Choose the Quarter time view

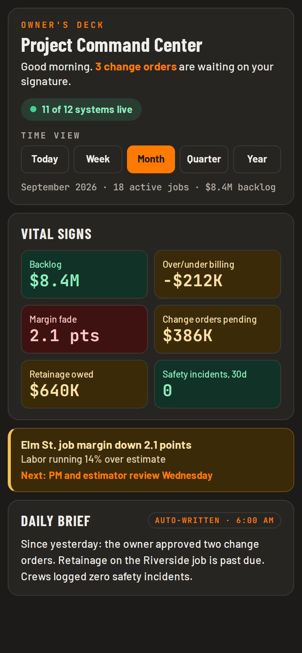tap(204, 159)
